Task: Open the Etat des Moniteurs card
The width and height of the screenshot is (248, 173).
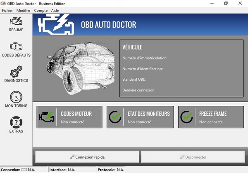Action: coord(140,117)
